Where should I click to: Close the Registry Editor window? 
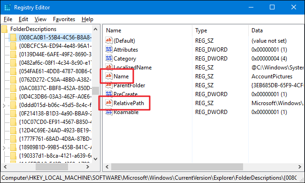(294, 8)
